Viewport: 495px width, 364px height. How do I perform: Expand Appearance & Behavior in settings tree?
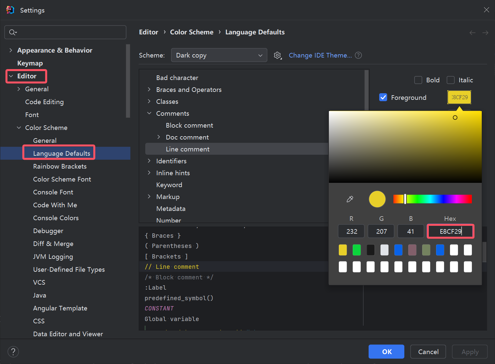coord(11,50)
